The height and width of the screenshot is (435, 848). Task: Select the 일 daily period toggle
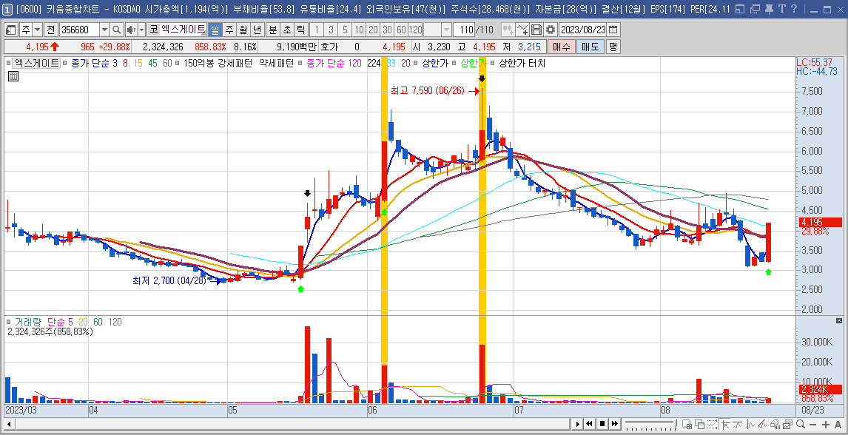[x=215, y=29]
